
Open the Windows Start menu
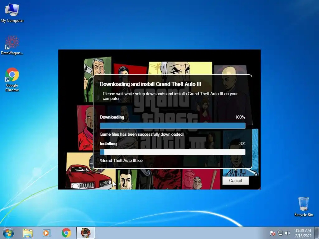(8, 233)
